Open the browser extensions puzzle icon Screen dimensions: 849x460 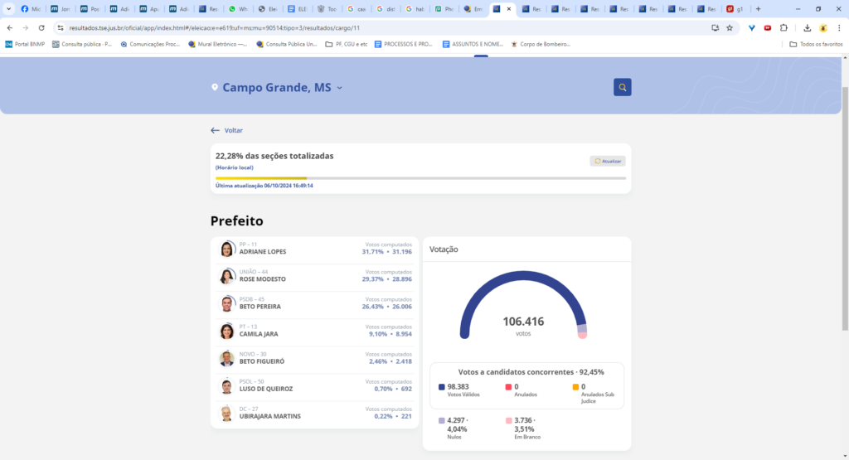tap(784, 27)
